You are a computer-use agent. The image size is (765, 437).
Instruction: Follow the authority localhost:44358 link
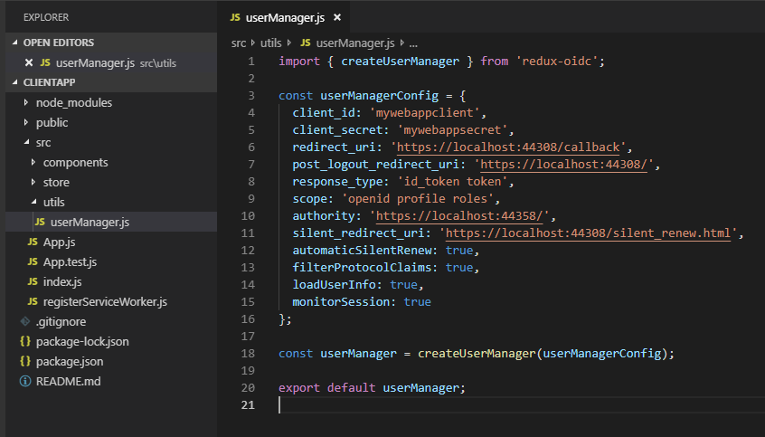pos(459,215)
